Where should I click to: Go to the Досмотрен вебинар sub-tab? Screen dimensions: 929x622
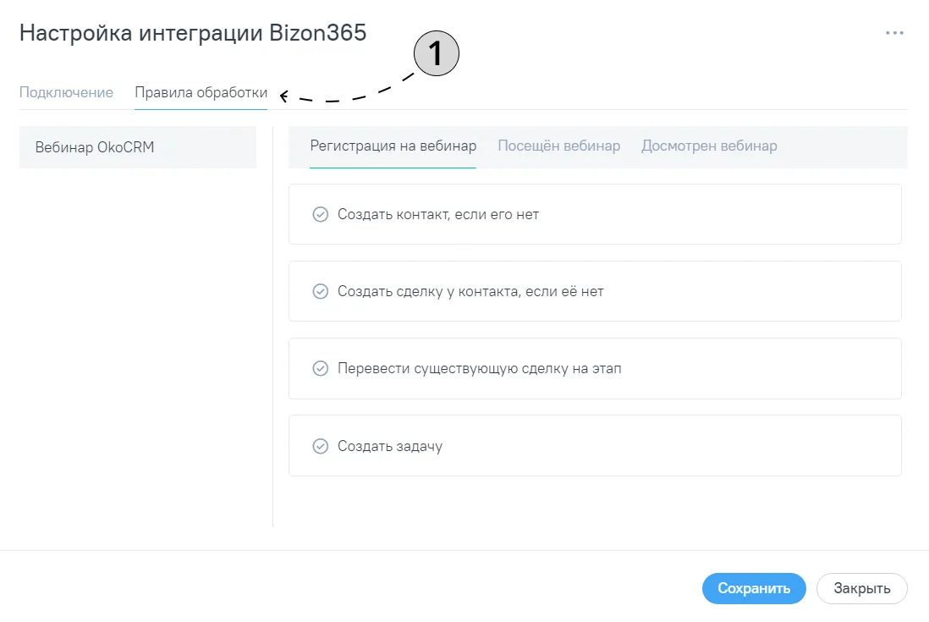709,146
